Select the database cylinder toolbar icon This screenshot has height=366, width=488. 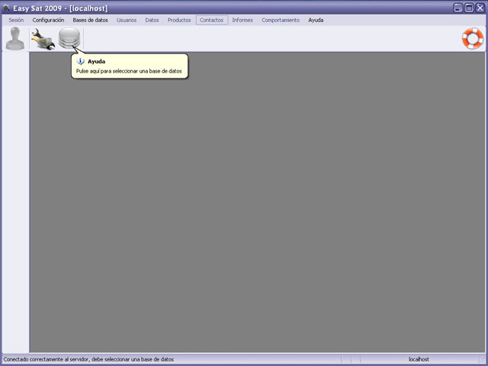69,38
